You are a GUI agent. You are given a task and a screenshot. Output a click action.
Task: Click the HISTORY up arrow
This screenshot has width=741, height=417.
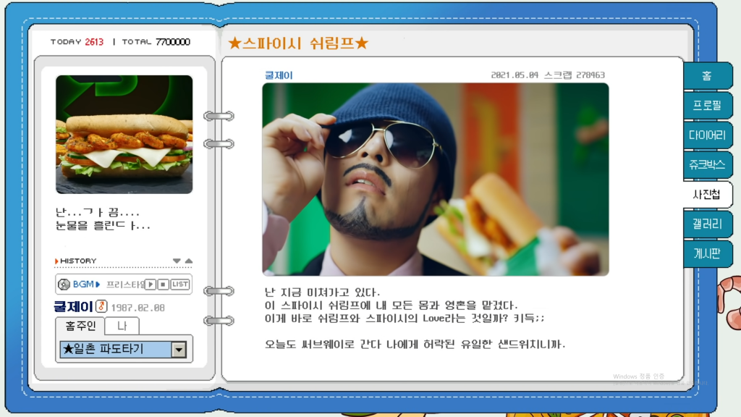click(x=189, y=261)
